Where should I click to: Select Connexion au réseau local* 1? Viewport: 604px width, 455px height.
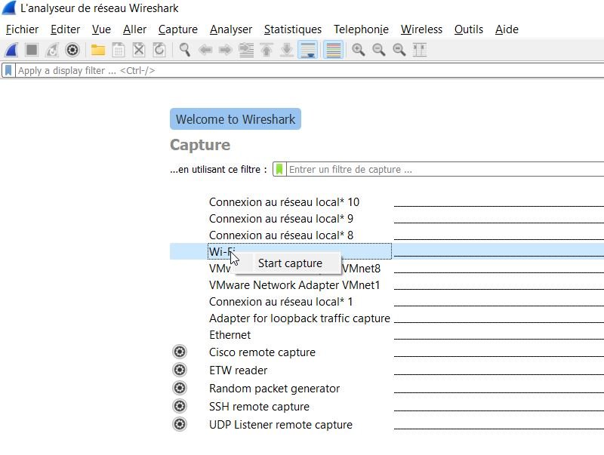(281, 302)
